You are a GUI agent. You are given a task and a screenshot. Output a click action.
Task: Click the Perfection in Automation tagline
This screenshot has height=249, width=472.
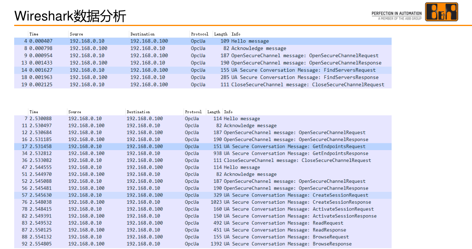(x=396, y=14)
